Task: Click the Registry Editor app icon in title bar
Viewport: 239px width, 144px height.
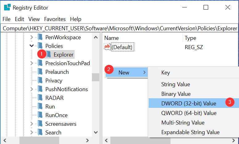Action: [x=6, y=7]
